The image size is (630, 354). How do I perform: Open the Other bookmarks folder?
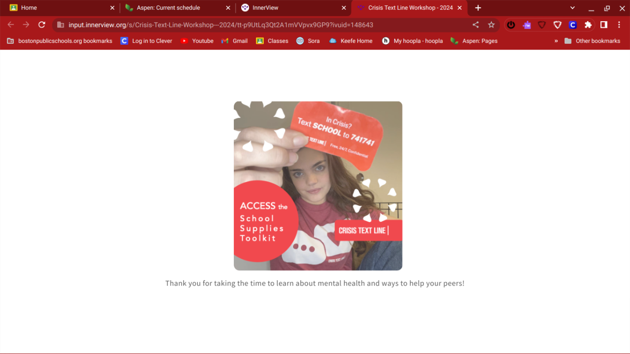592,41
